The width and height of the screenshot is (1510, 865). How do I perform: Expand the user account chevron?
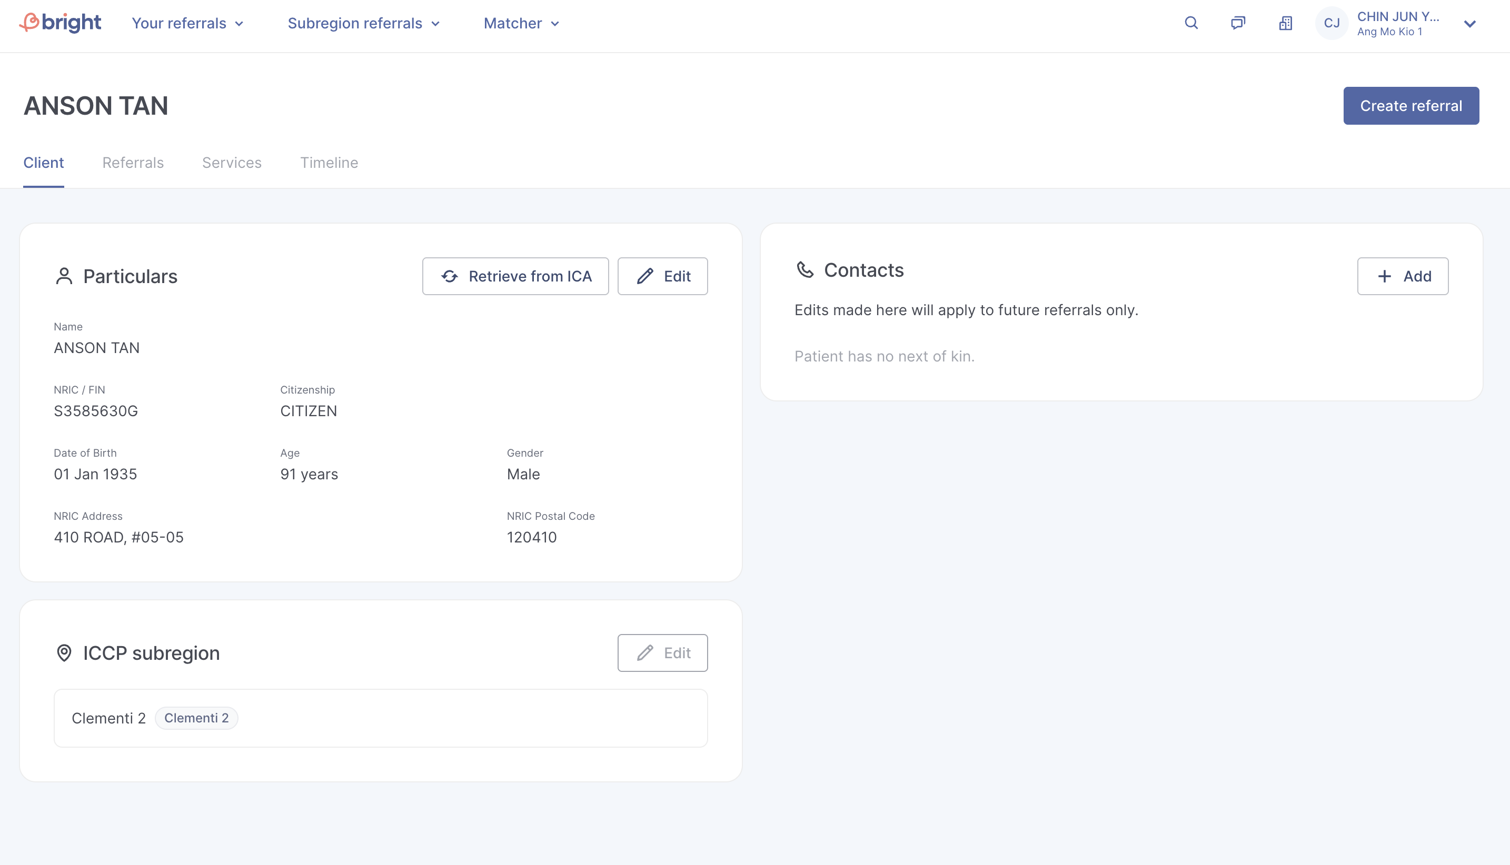[1469, 24]
